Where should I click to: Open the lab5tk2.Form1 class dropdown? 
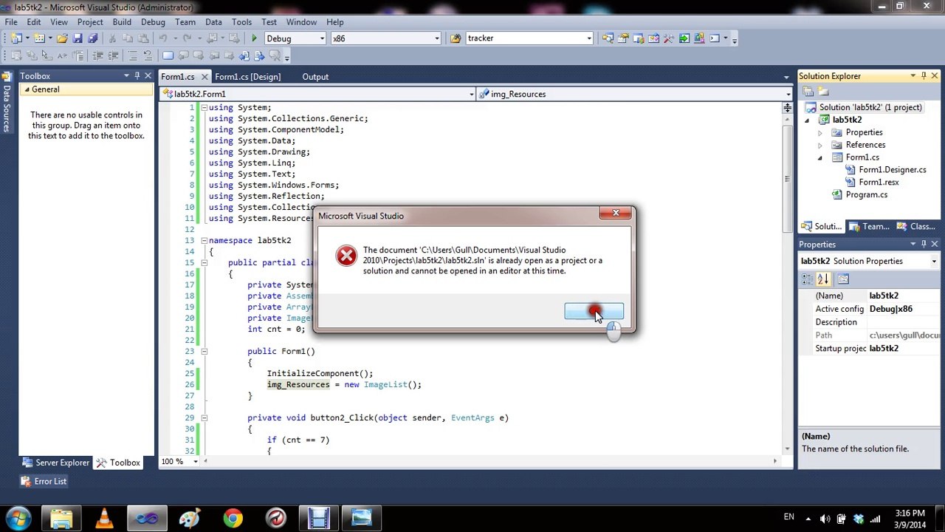tap(471, 94)
